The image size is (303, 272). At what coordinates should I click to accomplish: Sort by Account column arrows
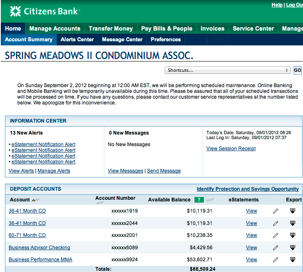coord(36,200)
